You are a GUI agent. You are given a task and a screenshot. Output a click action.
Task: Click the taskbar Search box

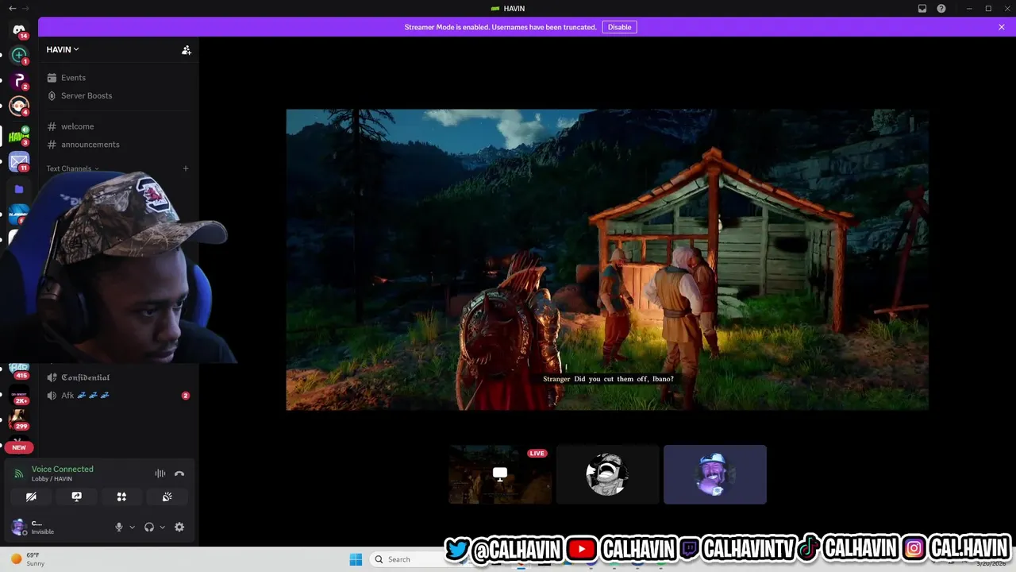tap(406, 559)
